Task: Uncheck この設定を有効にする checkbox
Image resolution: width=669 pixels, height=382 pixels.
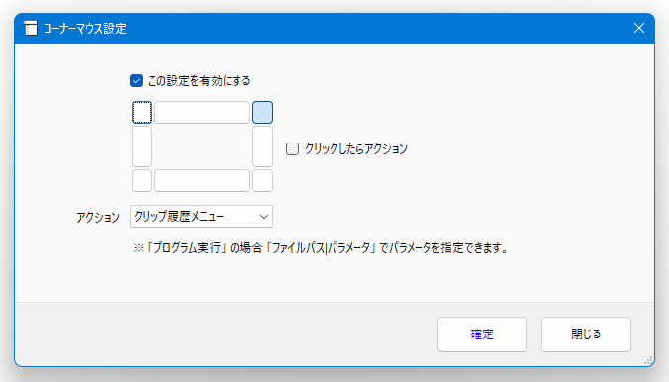Action: (x=137, y=81)
